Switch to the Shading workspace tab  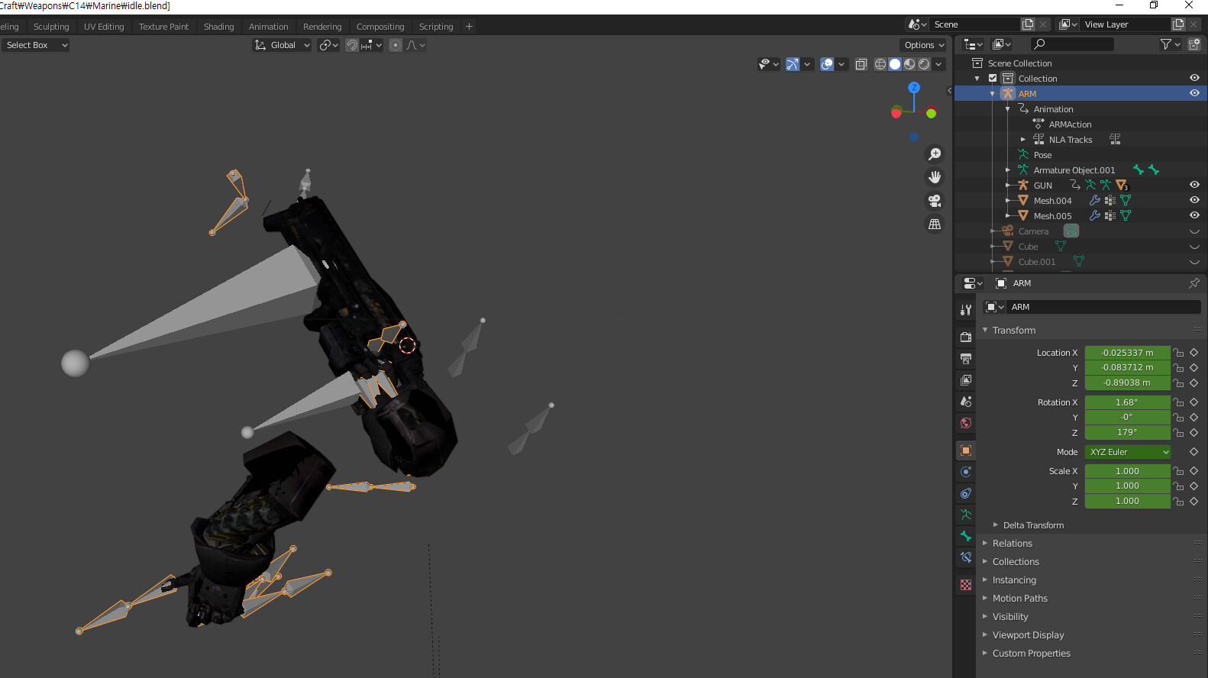point(219,27)
